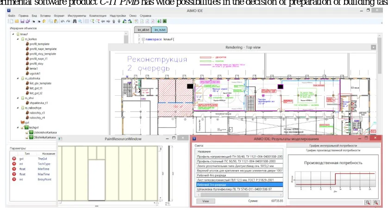Click the View button in results window
Image resolution: width=388 pixels, height=210 pixels.
(x=206, y=201)
